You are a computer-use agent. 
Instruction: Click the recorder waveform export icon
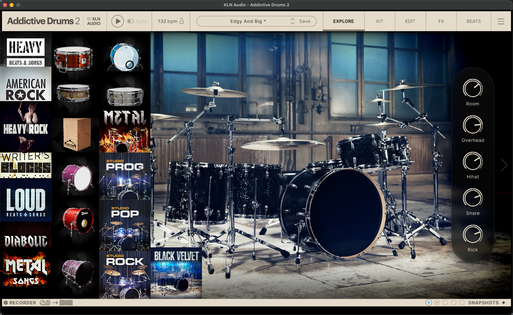coord(66,303)
